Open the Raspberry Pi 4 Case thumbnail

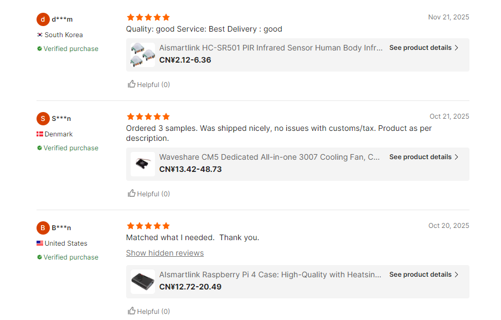click(143, 281)
